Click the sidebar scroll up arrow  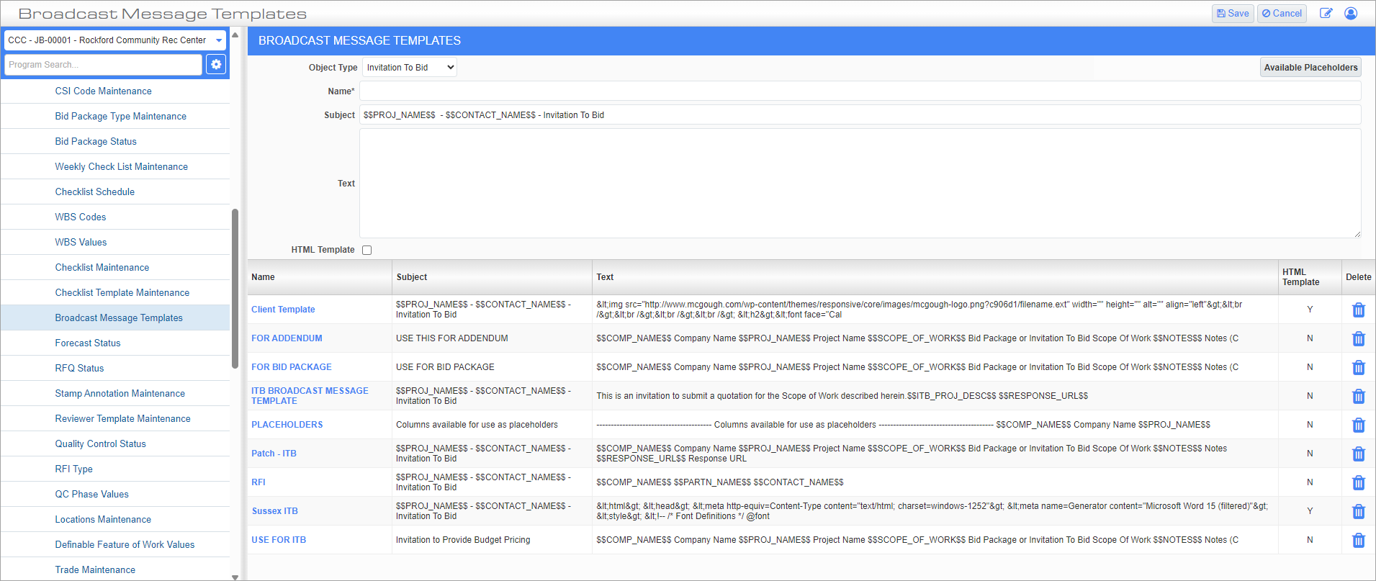point(235,35)
